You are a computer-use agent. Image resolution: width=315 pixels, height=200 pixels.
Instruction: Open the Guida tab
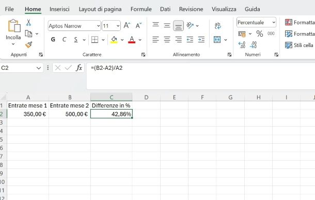(x=253, y=9)
